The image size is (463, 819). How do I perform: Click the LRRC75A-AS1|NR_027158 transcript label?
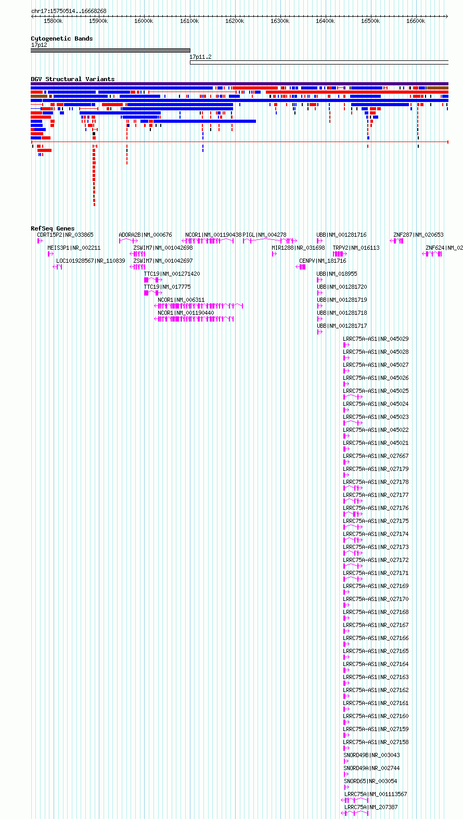pyautogui.click(x=376, y=742)
